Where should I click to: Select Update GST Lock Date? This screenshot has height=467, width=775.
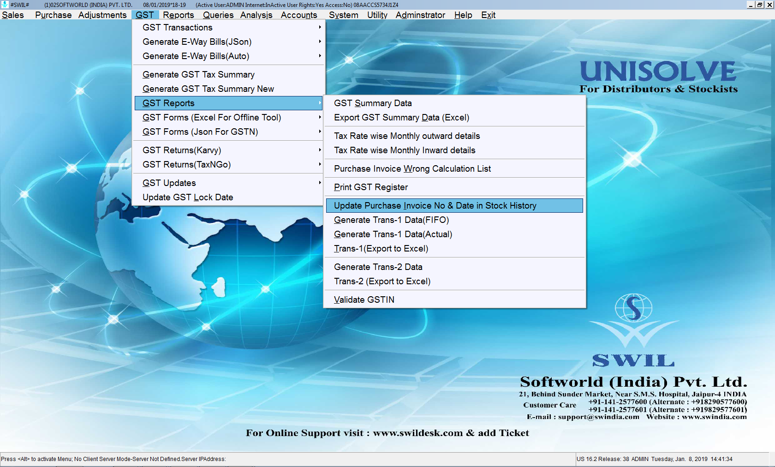click(229, 198)
